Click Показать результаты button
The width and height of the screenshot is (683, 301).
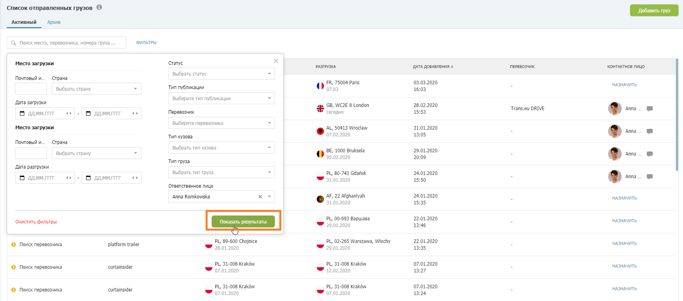(x=243, y=222)
